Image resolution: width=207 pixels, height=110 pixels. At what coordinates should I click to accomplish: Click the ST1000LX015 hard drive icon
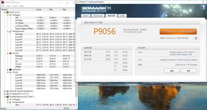click(x=7, y=94)
